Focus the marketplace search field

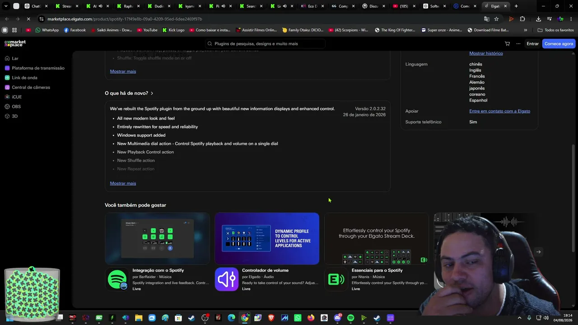click(x=265, y=44)
